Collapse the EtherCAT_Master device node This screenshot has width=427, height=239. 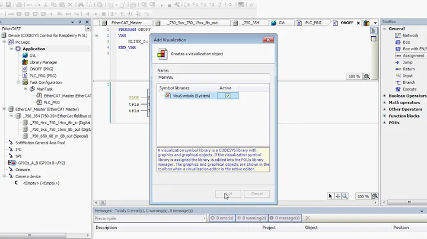coord(4,109)
